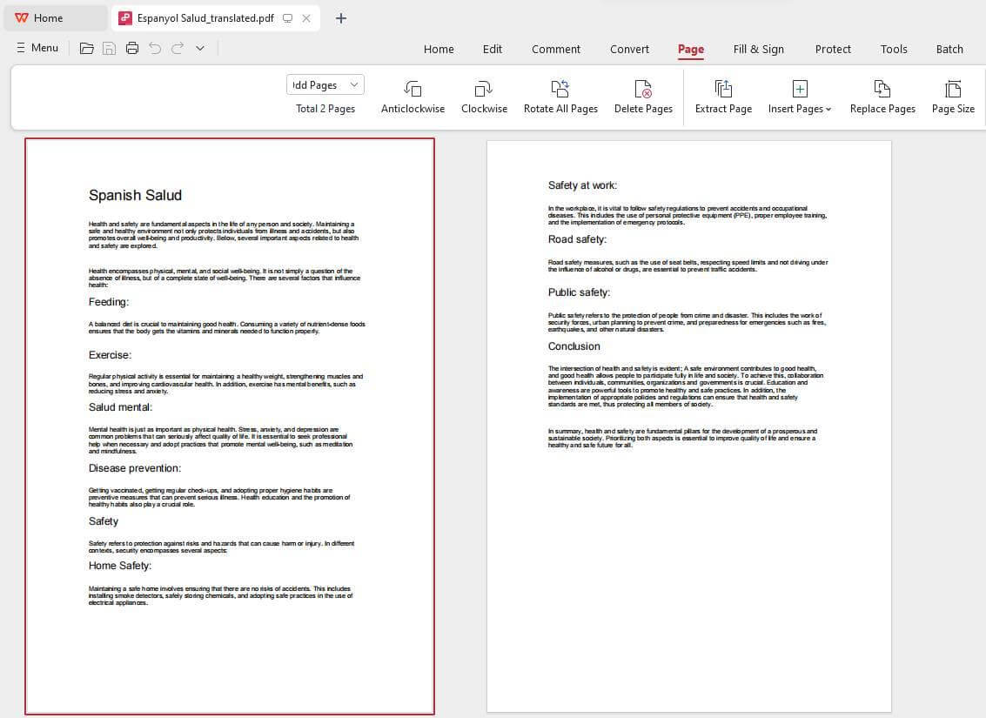
Task: Open the chevron next to redo
Action: coord(198,48)
